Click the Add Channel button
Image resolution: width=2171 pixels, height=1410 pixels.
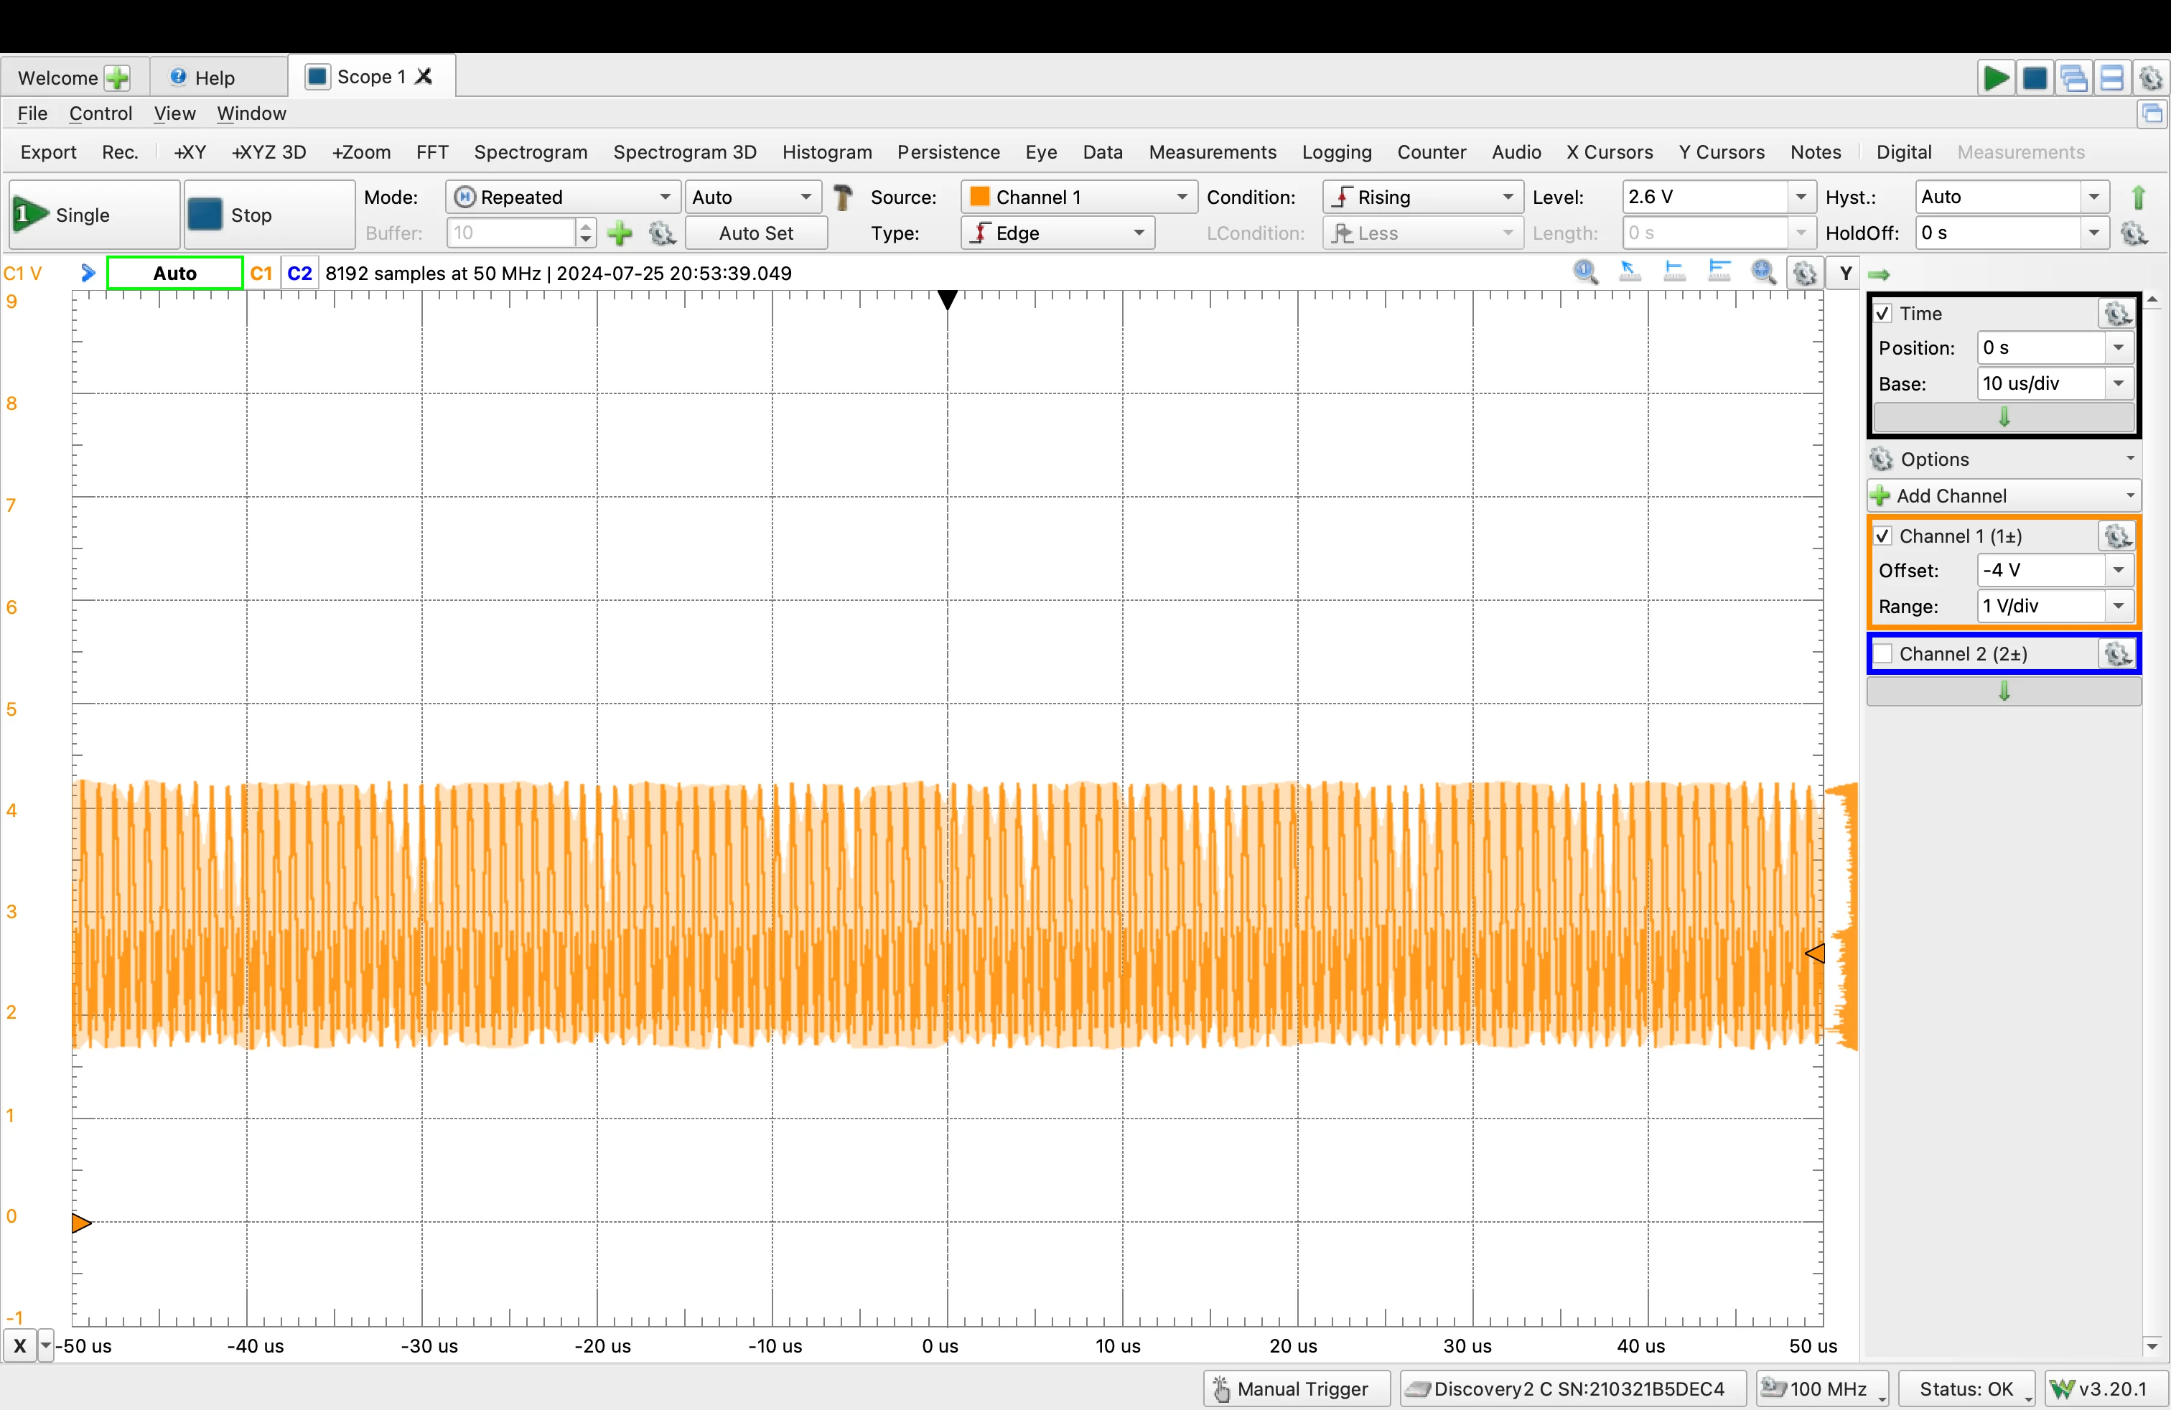2003,496
